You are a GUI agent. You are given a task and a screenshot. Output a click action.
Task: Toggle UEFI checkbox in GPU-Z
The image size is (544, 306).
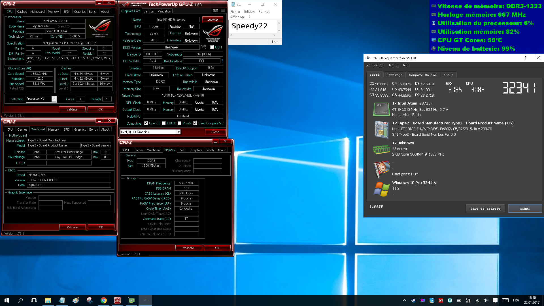212,47
